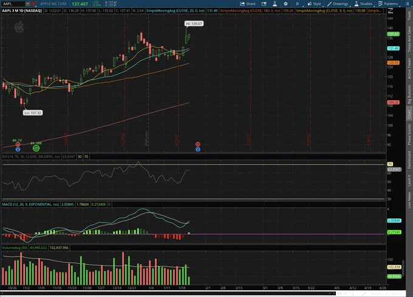This screenshot has height=297, width=413.
Task: Click the horizontal time-axis scrollbar
Action: point(168,293)
